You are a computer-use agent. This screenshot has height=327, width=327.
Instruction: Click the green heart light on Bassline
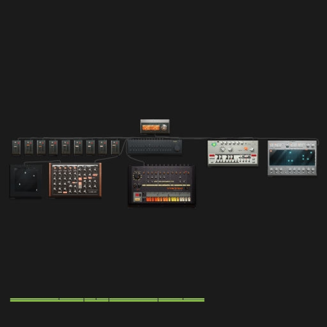tap(214, 144)
